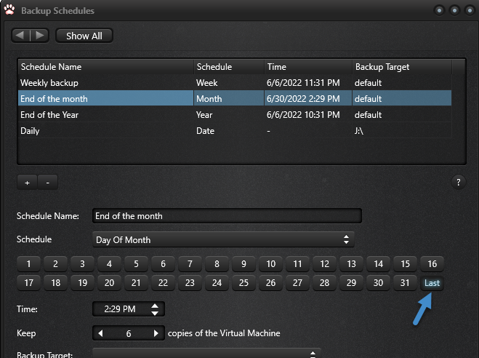Sort by Time column header
This screenshot has height=358, width=479.
[x=308, y=67]
